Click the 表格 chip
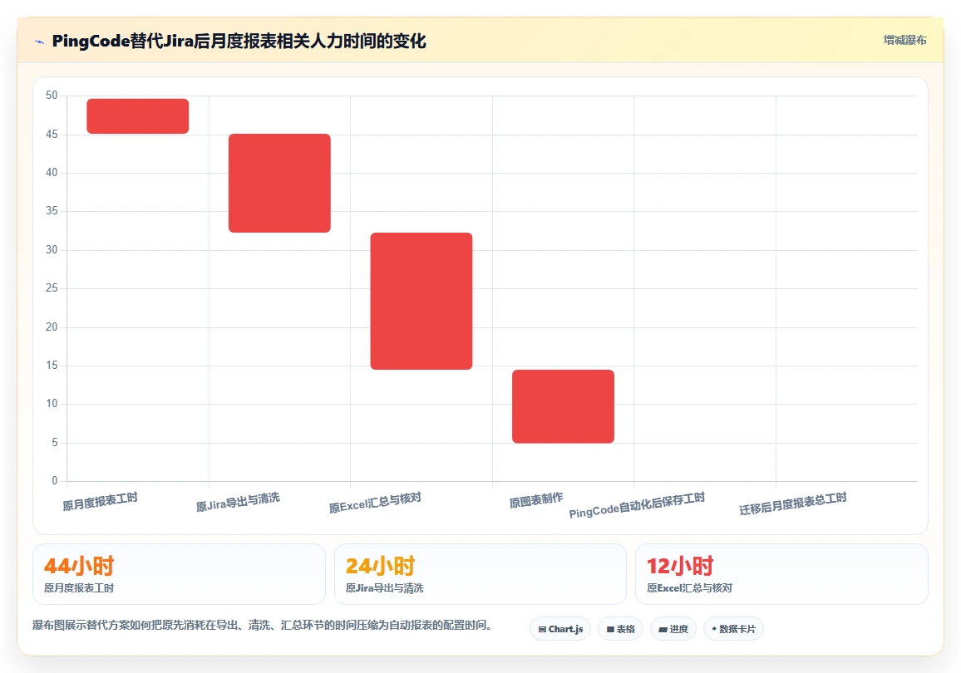 [x=620, y=629]
